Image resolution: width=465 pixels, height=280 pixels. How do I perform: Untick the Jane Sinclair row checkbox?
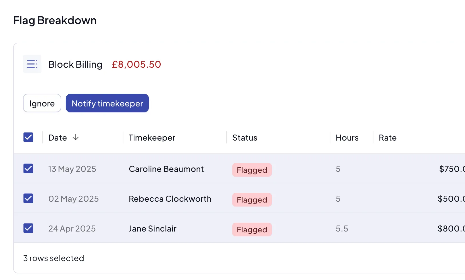(28, 228)
